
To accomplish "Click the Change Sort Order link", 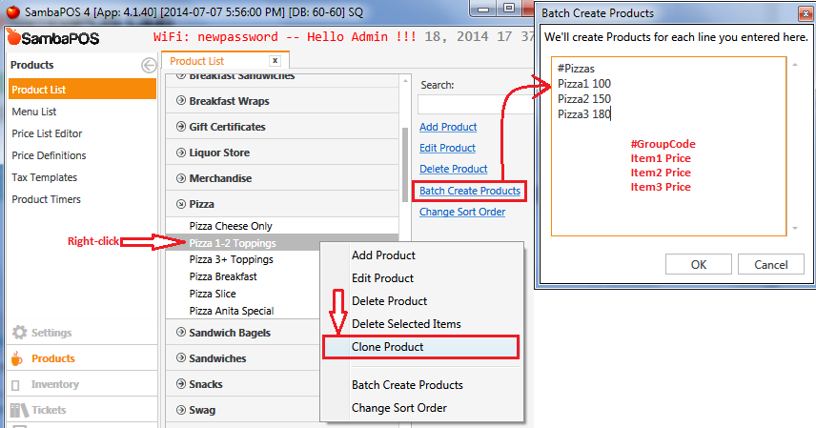I will [x=462, y=212].
